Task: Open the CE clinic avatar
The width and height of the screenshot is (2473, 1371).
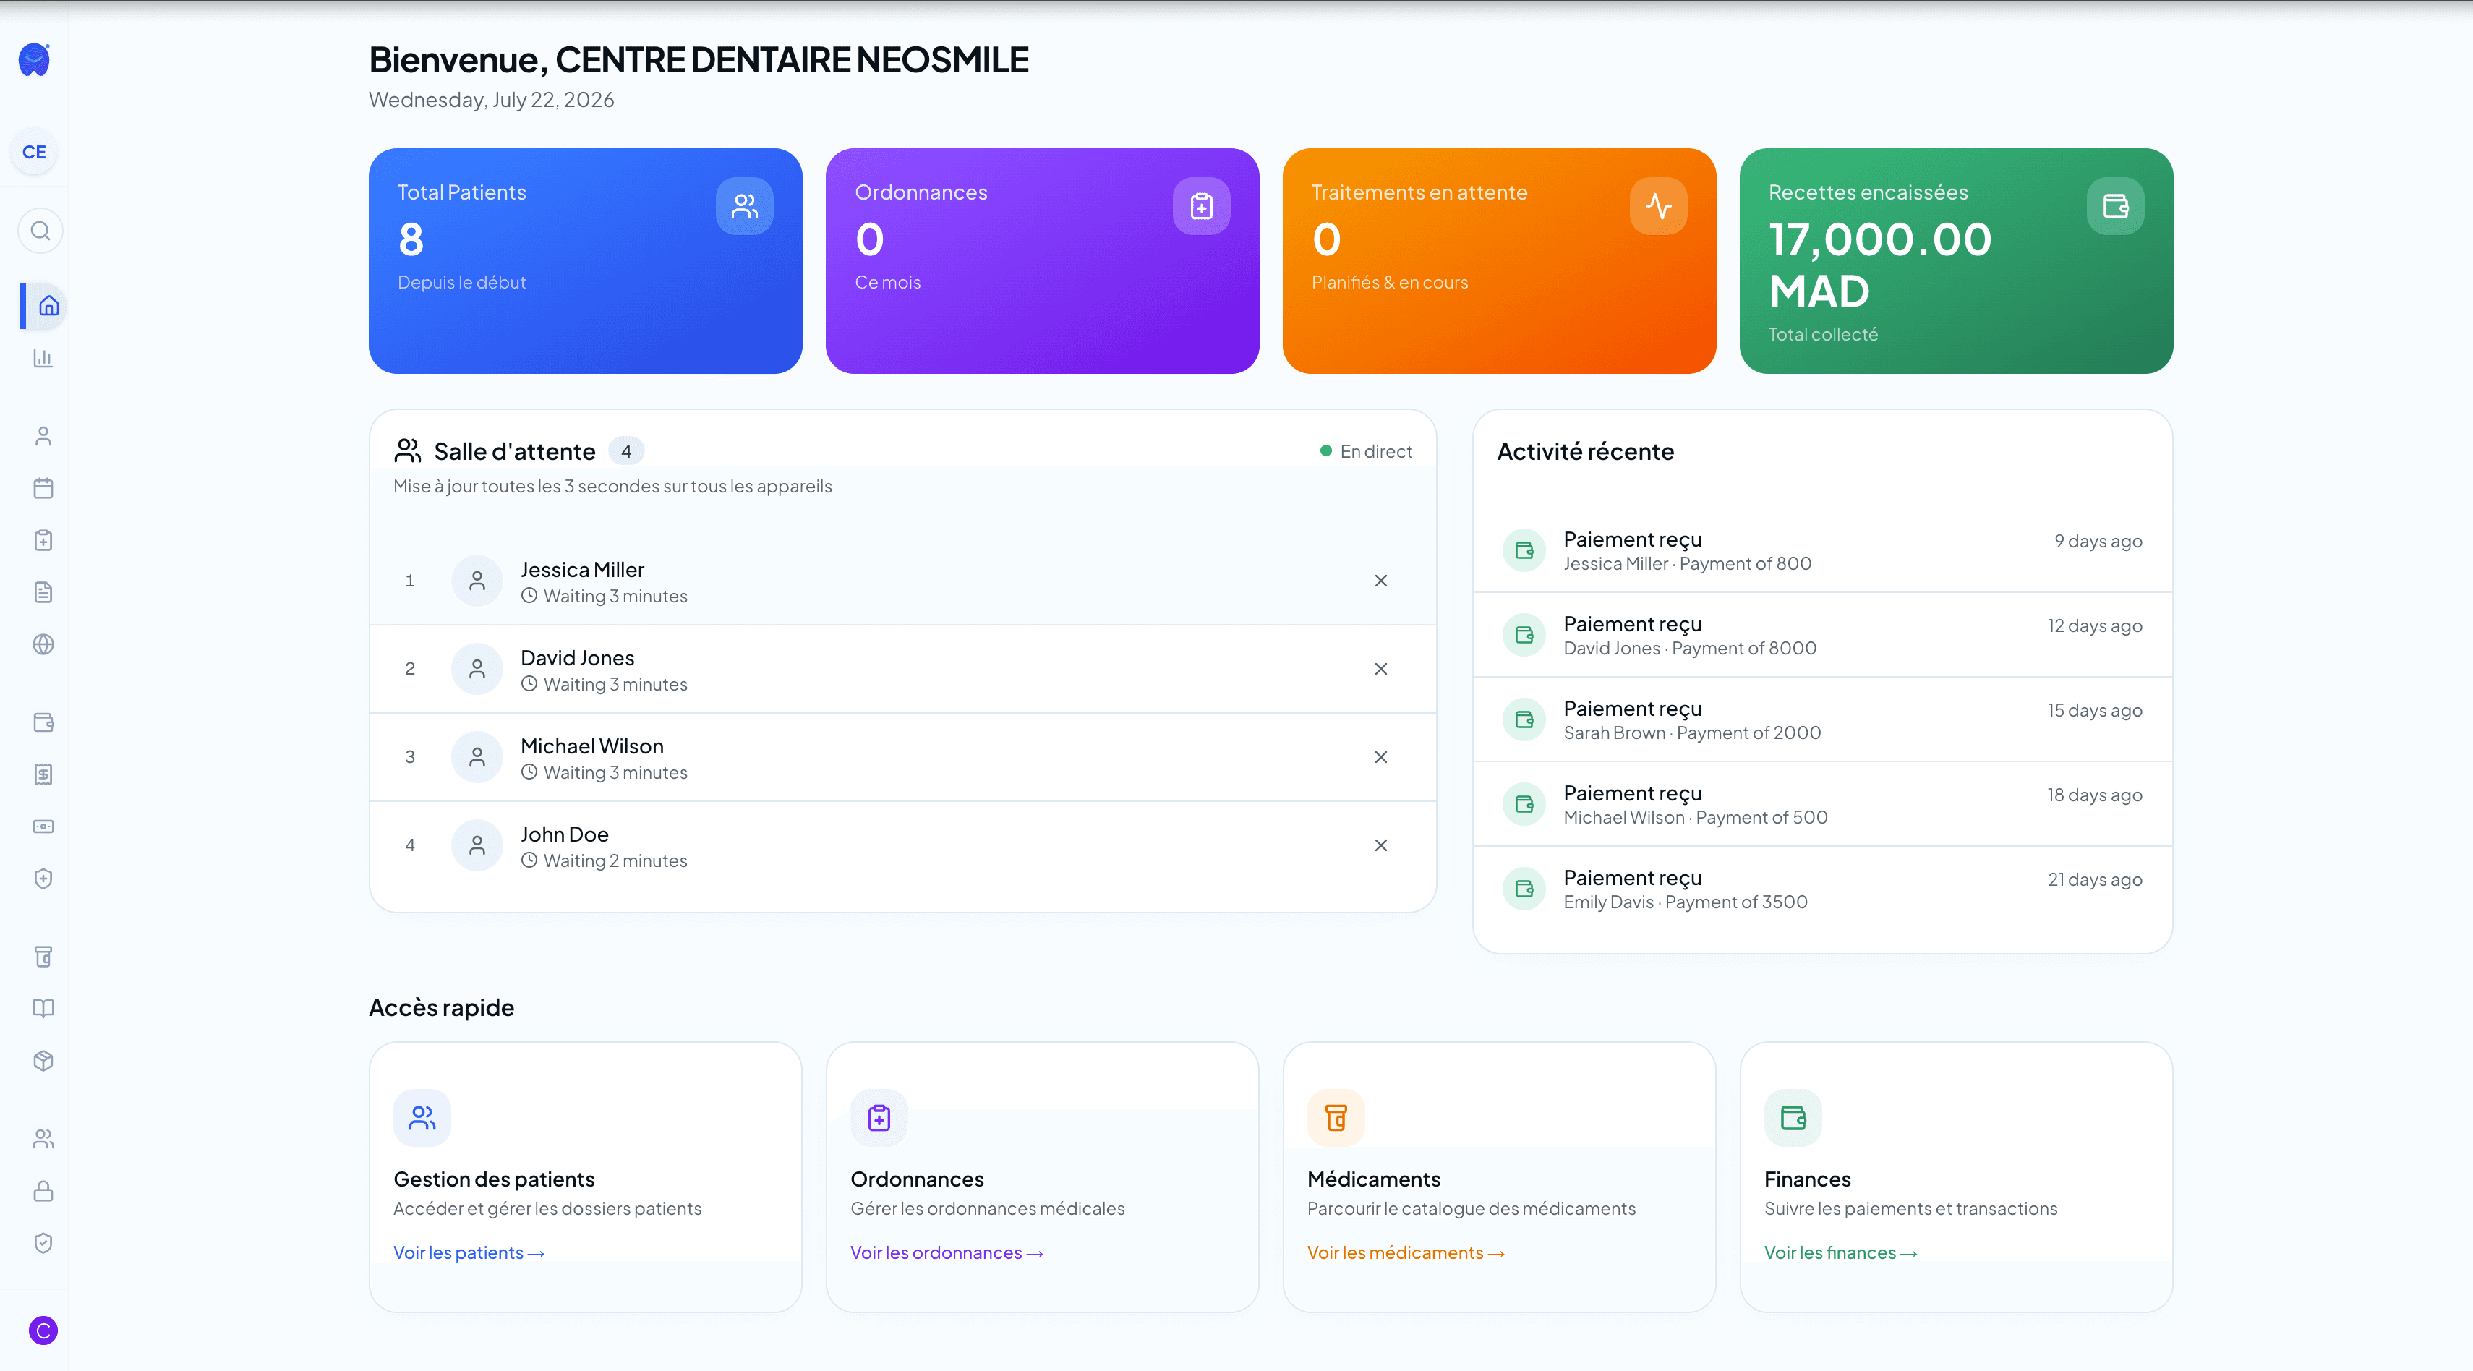Action: [35, 152]
